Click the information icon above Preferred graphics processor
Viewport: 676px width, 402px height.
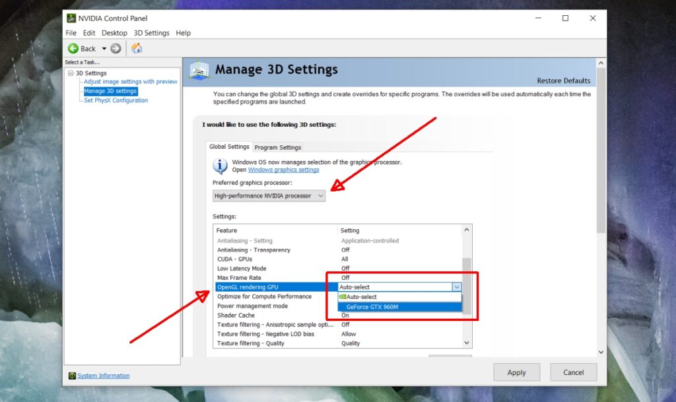point(219,166)
